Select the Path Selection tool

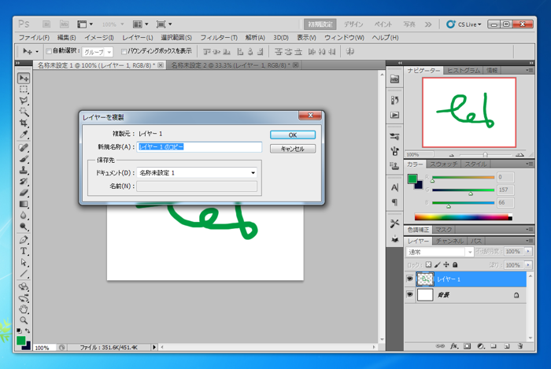(x=24, y=262)
